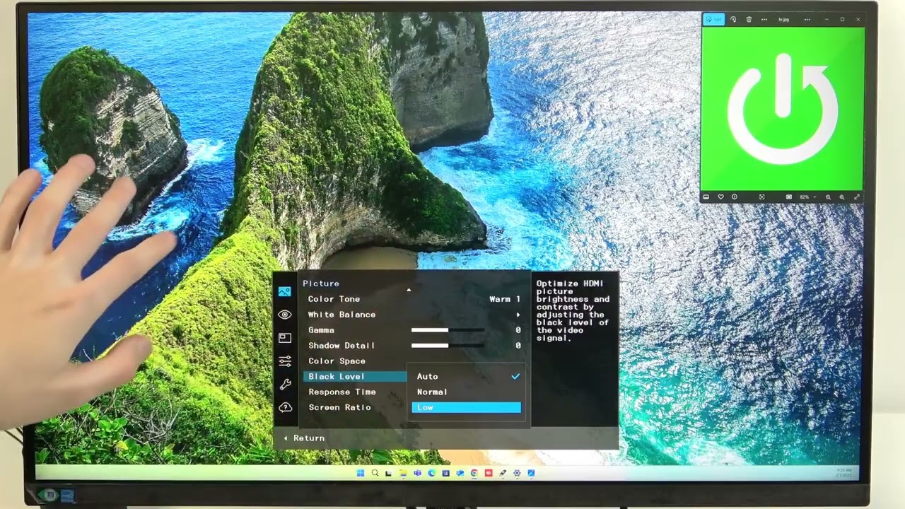The height and width of the screenshot is (509, 905).
Task: Click the scan-frame icon in Photos bottom bar
Action: pos(762,197)
